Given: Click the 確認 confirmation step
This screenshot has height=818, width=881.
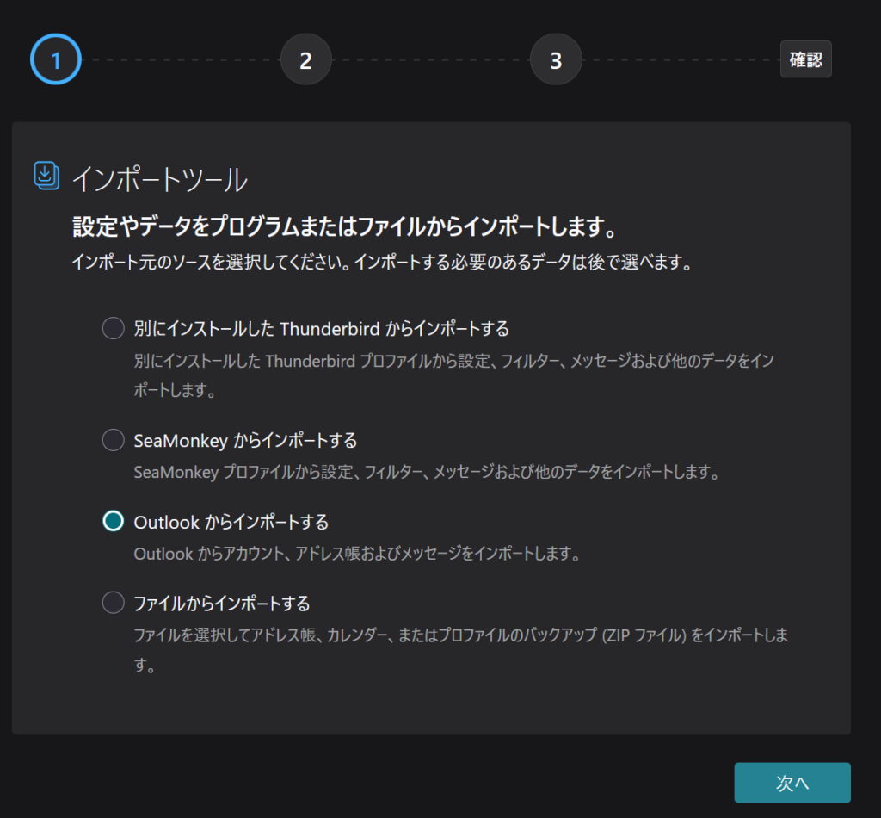Looking at the screenshot, I should (805, 59).
